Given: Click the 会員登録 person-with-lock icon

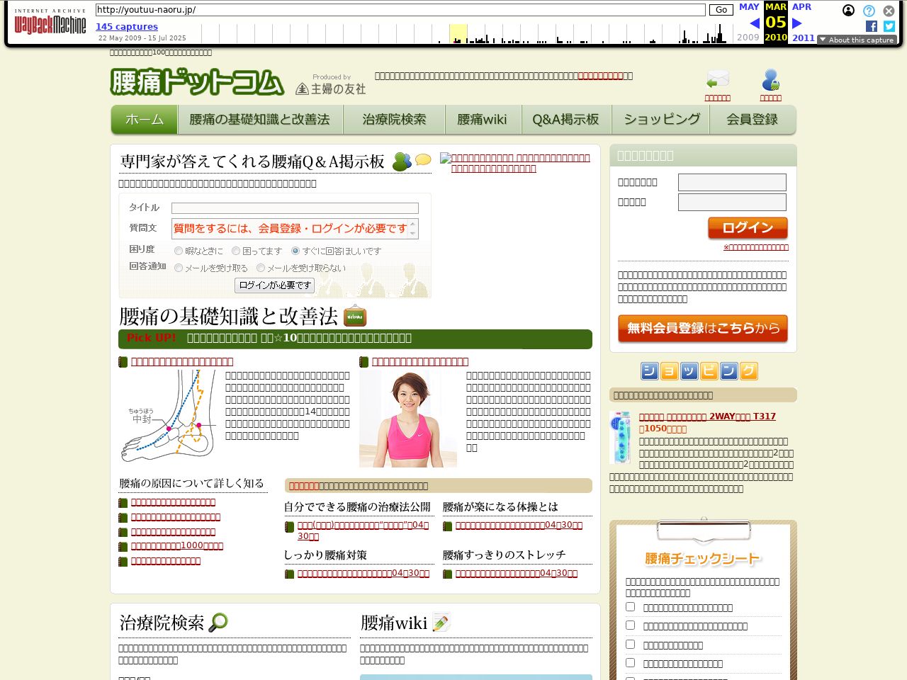Looking at the screenshot, I should pyautogui.click(x=770, y=79).
